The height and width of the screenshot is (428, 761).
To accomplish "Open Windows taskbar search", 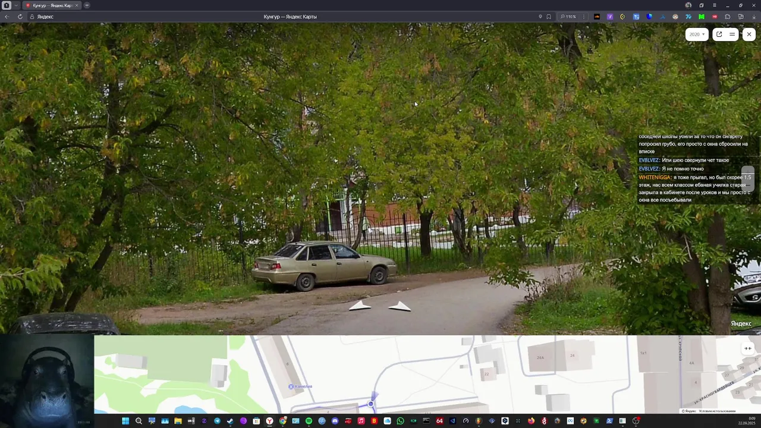I will 139,421.
